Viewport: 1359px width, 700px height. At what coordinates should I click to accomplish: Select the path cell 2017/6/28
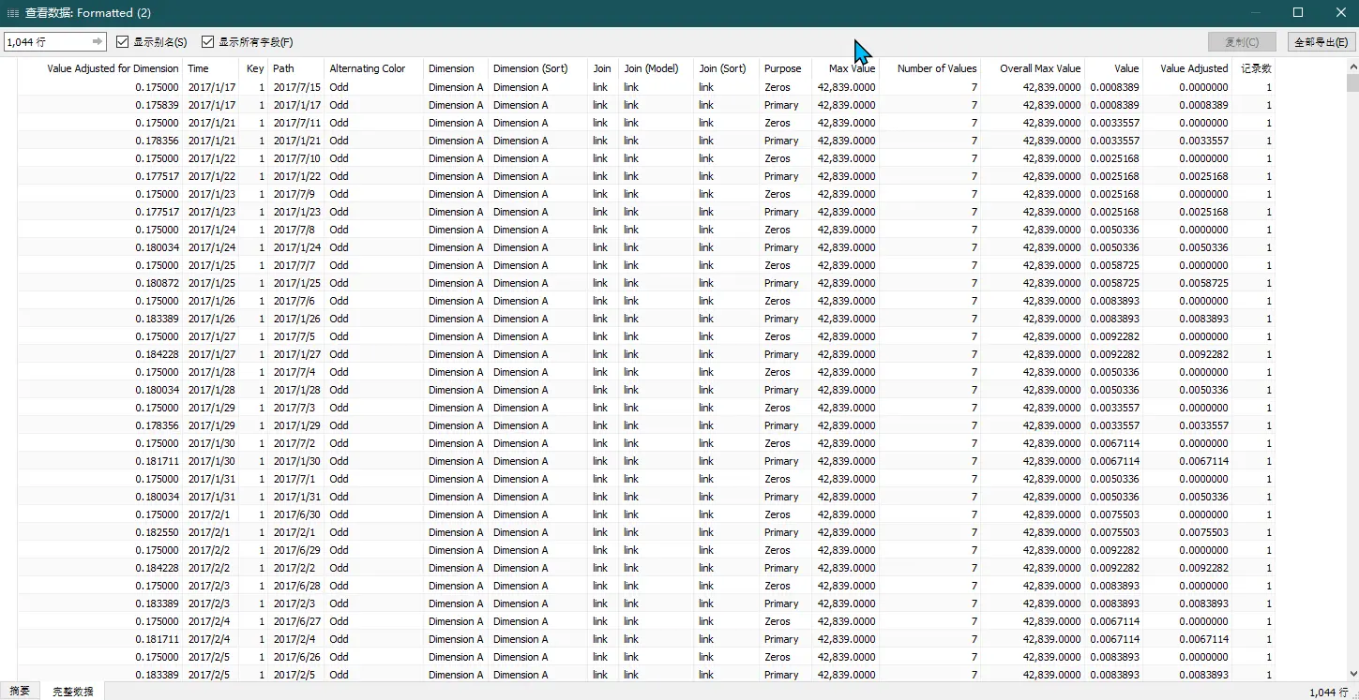(296, 586)
